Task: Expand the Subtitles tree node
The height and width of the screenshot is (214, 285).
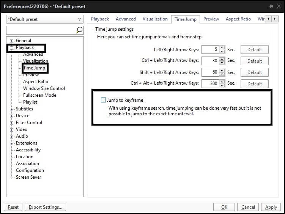Action: click(11, 109)
